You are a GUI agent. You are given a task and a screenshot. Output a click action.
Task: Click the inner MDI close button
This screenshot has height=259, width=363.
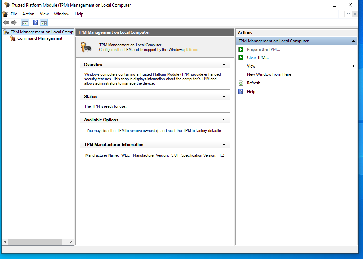click(355, 14)
